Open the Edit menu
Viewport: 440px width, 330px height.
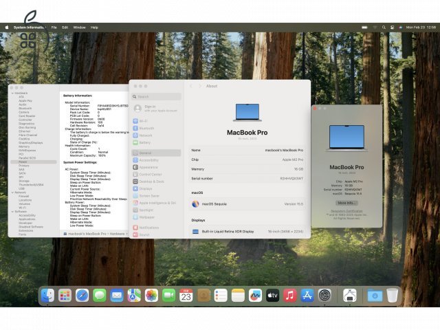pos(65,27)
